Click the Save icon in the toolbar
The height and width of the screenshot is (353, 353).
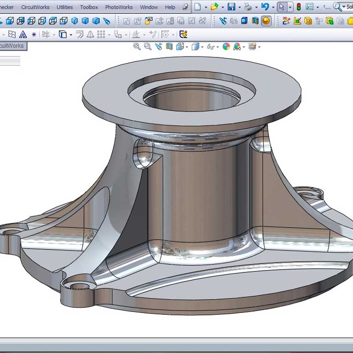[231, 7]
